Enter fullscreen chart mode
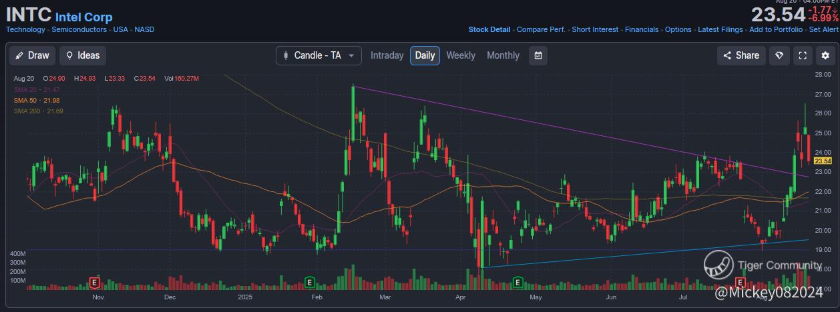 (803, 55)
